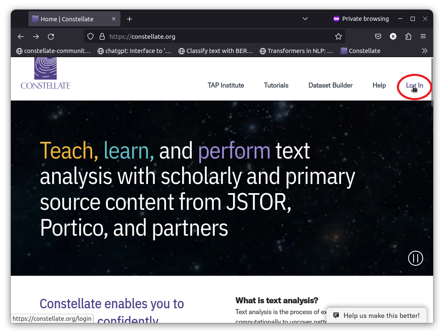The height and width of the screenshot is (335, 444).
Task: Bookmark this page with the star
Action: [339, 37]
